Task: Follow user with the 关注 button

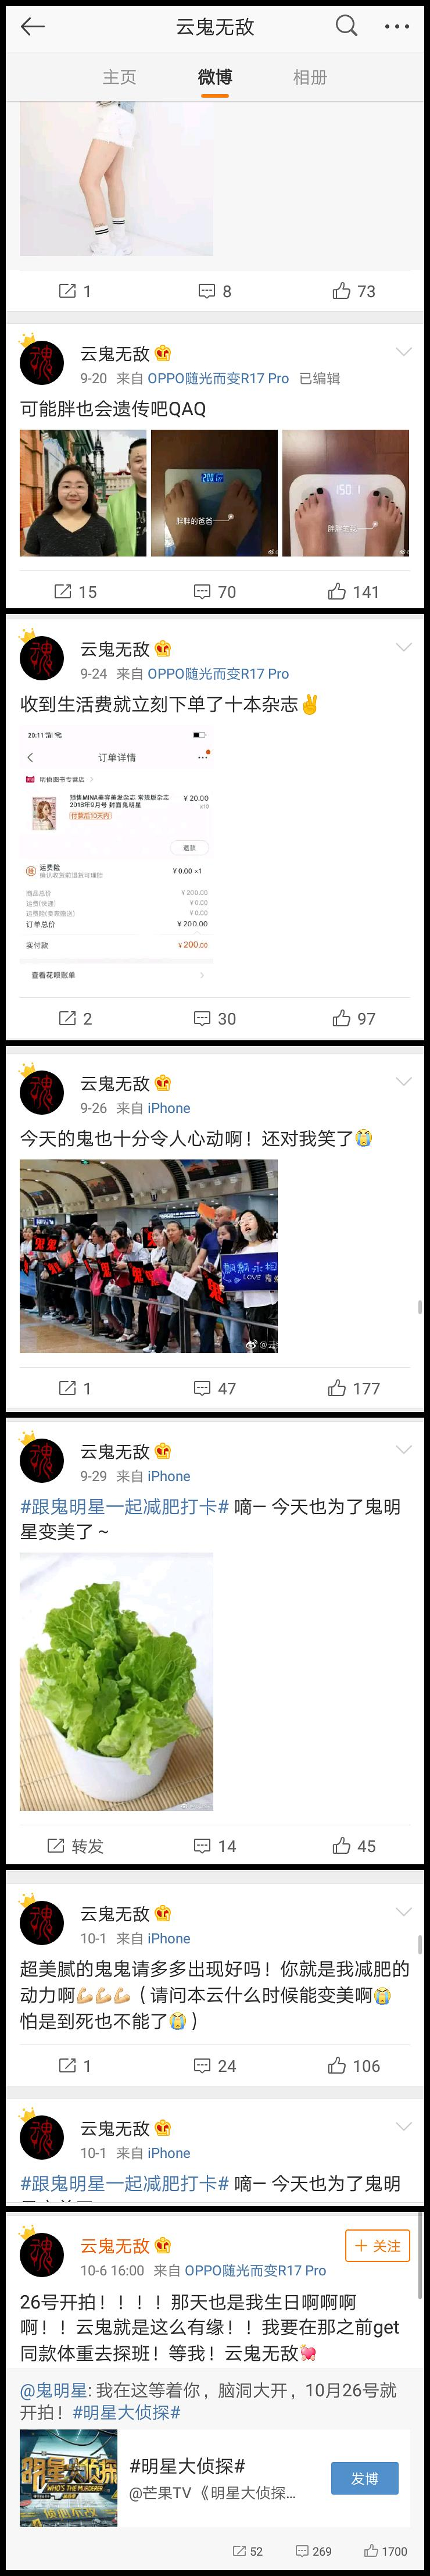Action: (x=377, y=2273)
